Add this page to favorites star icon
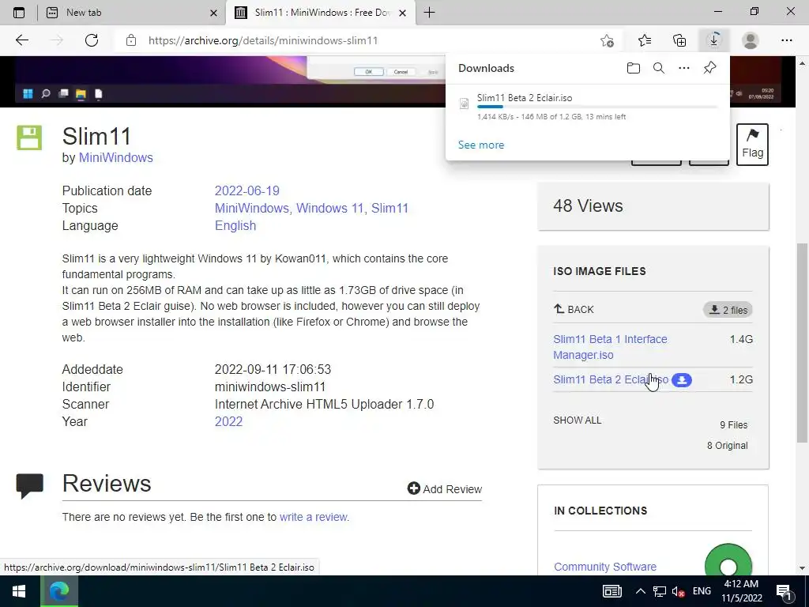Viewport: 809px width, 607px height. 608,40
